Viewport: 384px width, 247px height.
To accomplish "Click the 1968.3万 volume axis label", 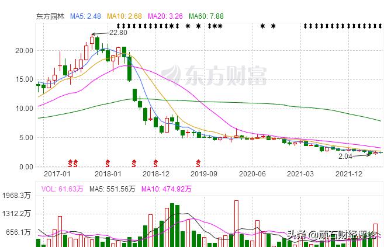I will [x=16, y=196].
